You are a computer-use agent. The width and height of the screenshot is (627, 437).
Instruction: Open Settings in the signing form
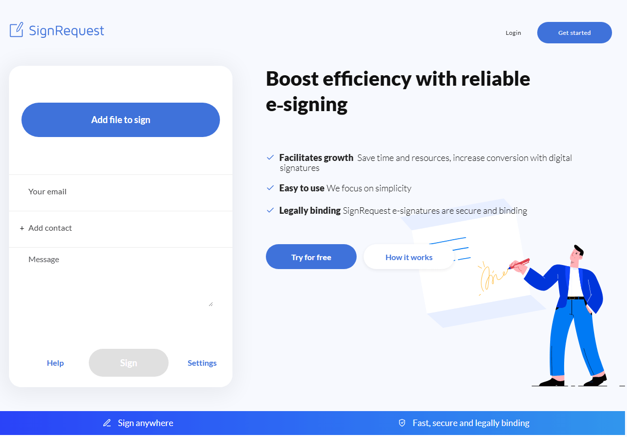(202, 363)
